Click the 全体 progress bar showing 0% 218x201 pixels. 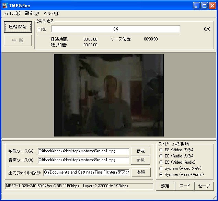point(115,29)
